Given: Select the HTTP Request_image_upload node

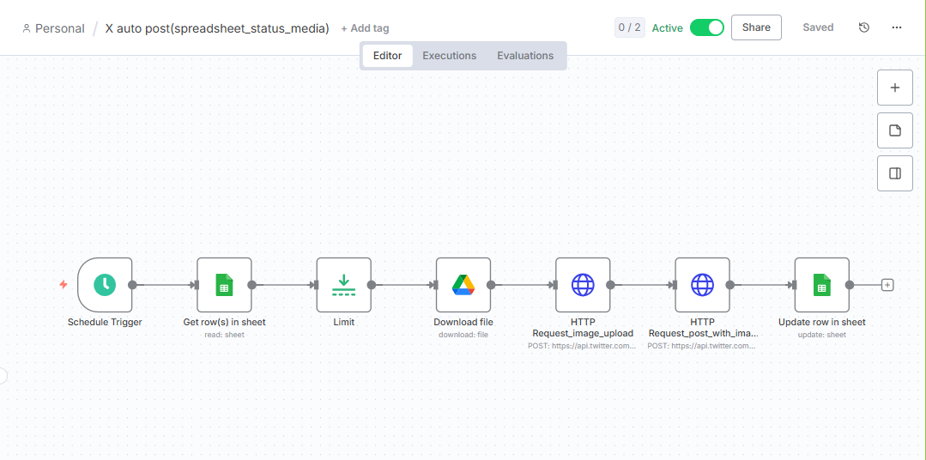Looking at the screenshot, I should [583, 285].
